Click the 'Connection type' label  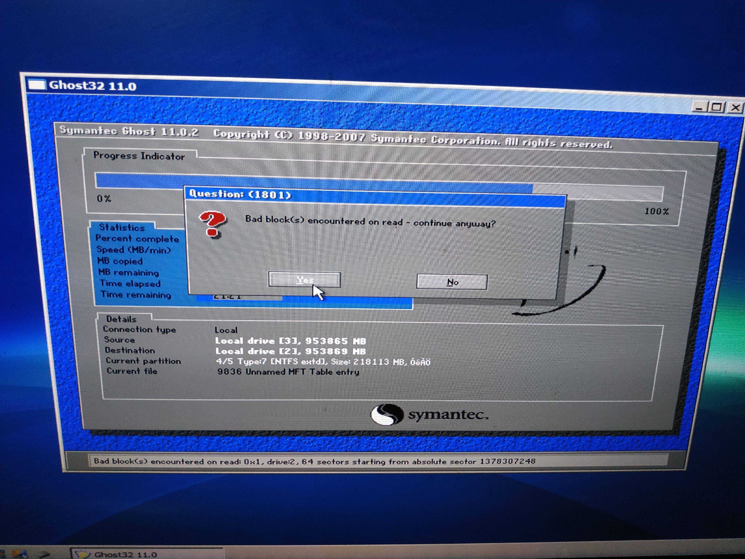click(139, 329)
